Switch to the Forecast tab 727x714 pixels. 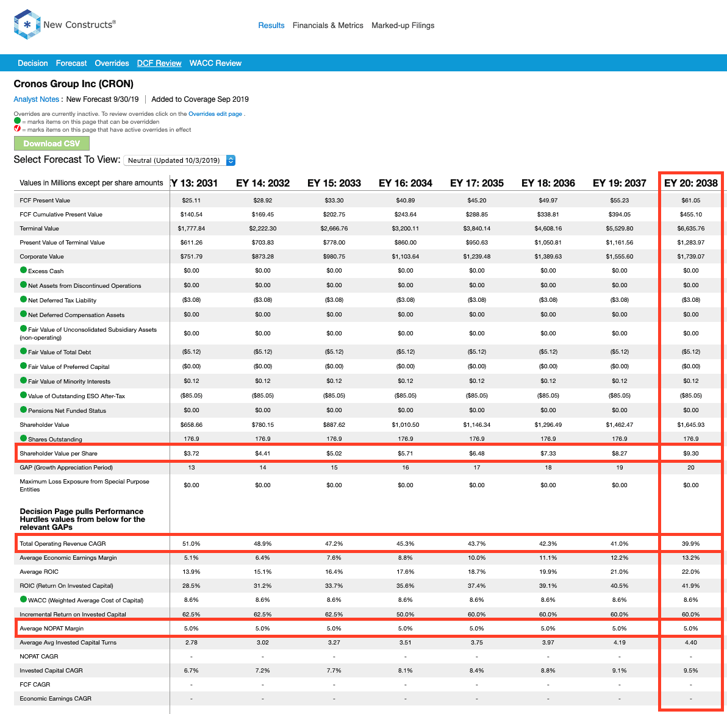(x=71, y=63)
